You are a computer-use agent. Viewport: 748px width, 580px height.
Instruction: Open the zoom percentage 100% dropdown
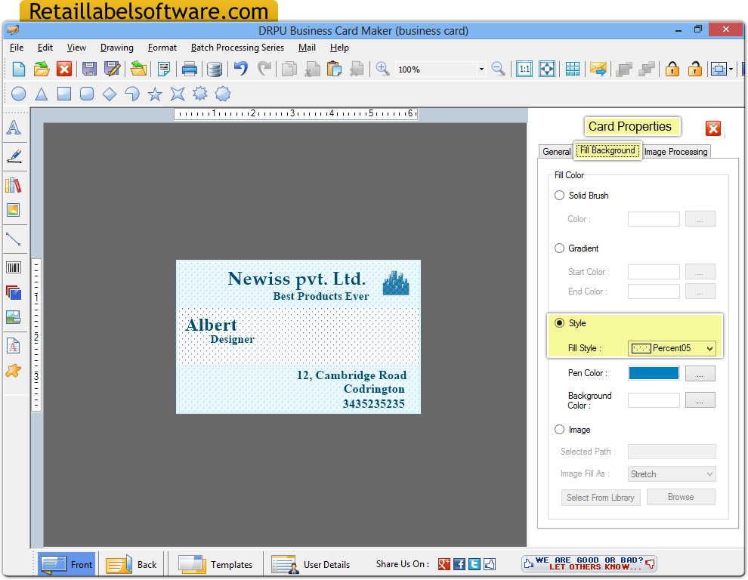[481, 69]
